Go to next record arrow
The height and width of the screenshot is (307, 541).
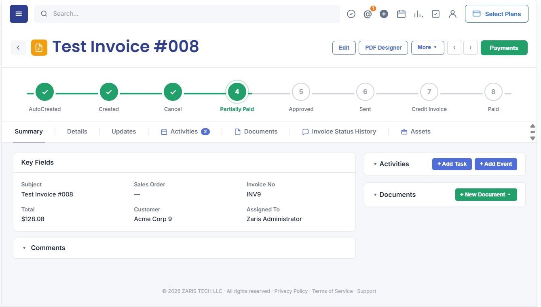(470, 48)
